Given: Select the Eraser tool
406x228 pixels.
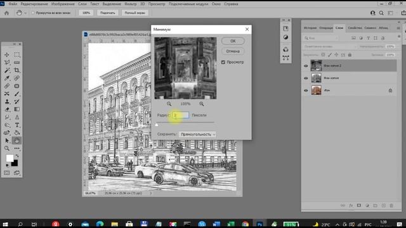Looking at the screenshot, I should (7, 110).
